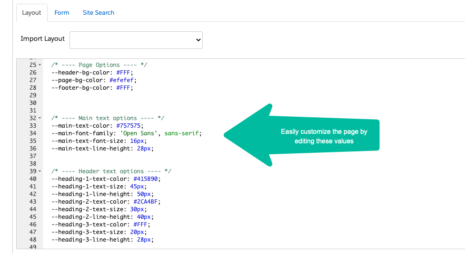Screen dimensions: 465x253
Task: Open the Site Search tab
Action: tap(99, 13)
